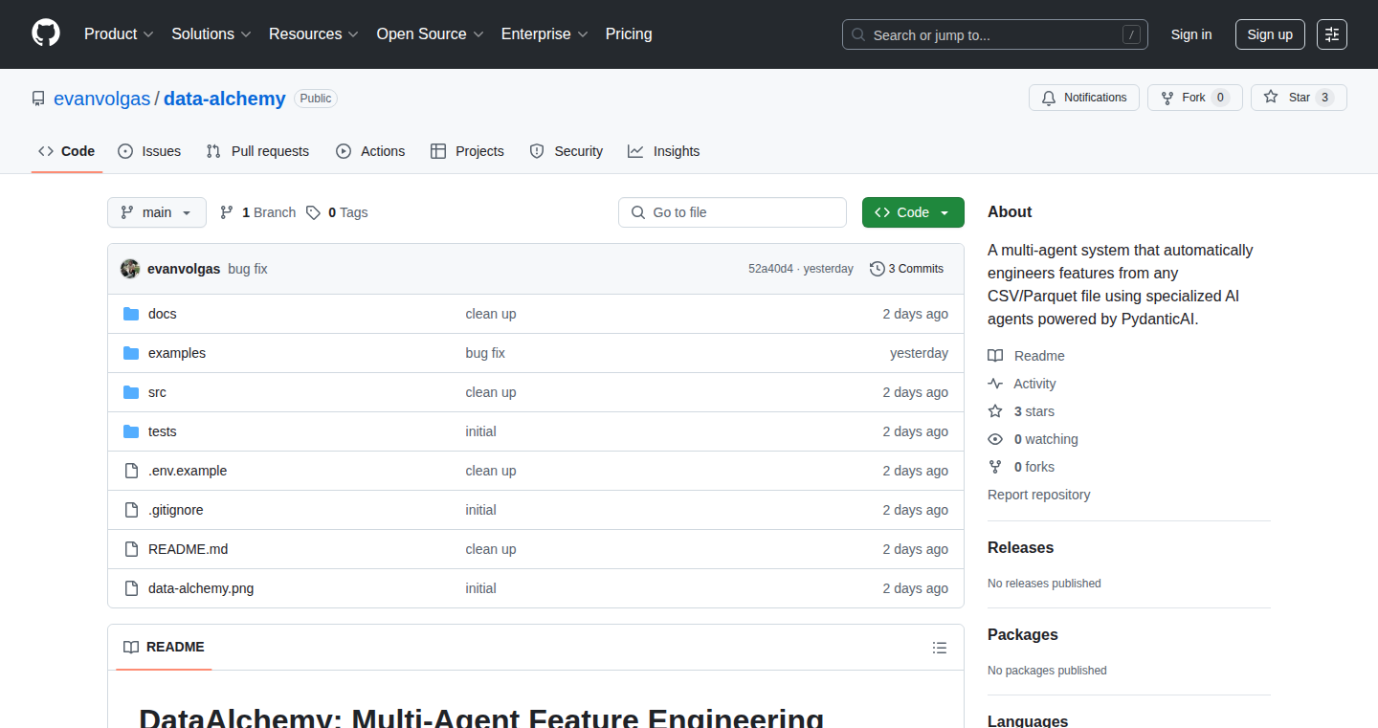Open the data-alchemy repository link

coord(225,99)
